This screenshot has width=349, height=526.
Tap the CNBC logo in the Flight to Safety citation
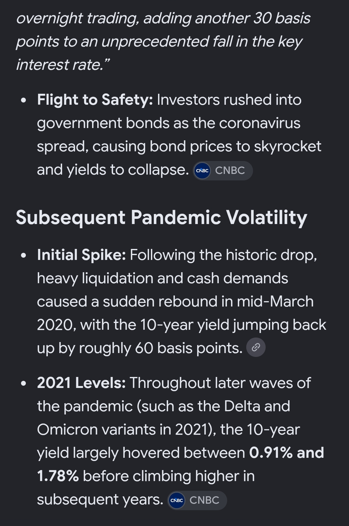tap(202, 170)
